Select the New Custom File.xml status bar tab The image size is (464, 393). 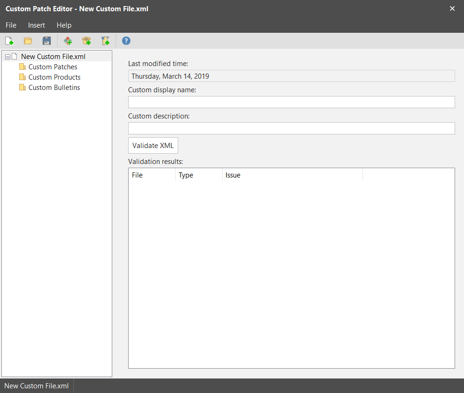36,386
